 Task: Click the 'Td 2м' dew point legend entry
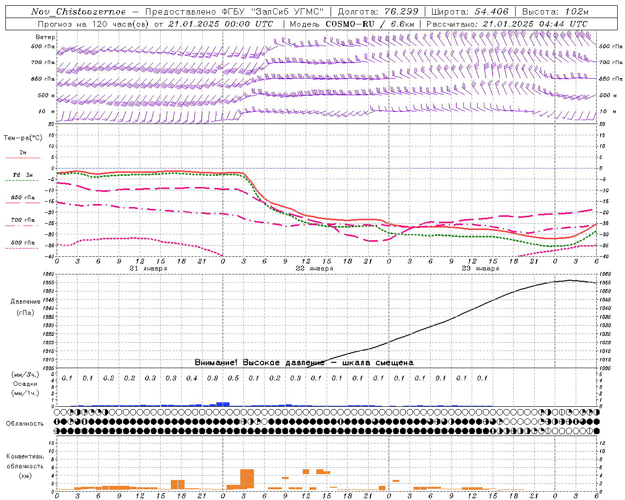pyautogui.click(x=23, y=175)
